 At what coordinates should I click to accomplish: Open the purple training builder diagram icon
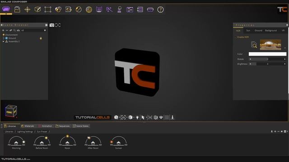[130, 9]
